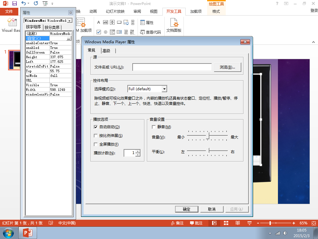
Task: Click the status bar zoom slider handle
Action: (270, 223)
